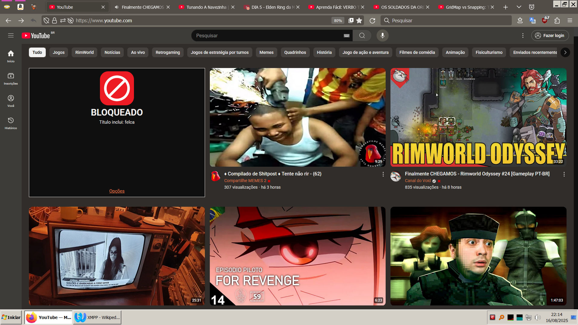578x325 pixels.
Task: Open YouTube settings three-dot menu
Action: (523, 36)
